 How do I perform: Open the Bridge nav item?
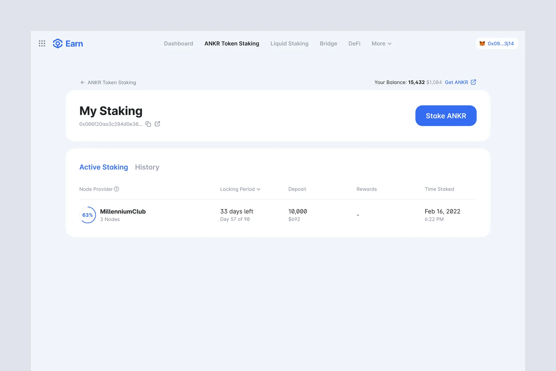(328, 43)
